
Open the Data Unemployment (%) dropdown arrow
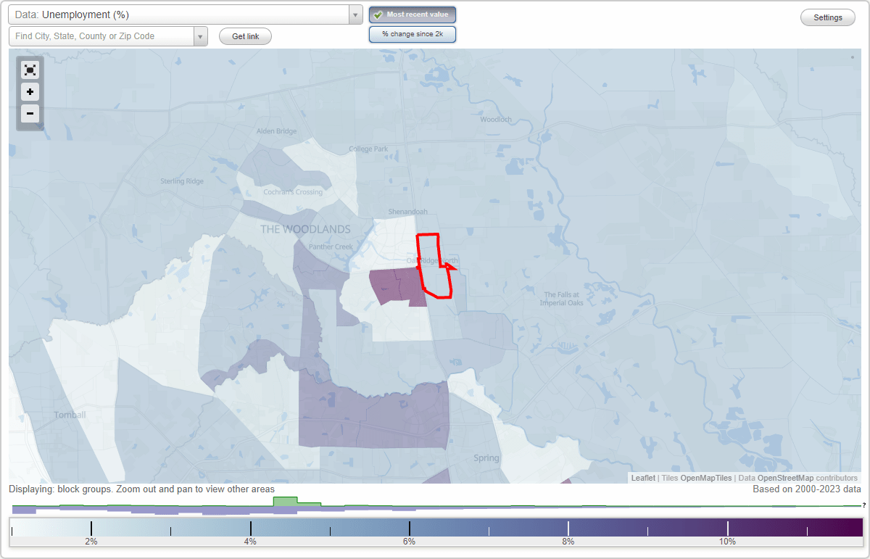pyautogui.click(x=355, y=15)
